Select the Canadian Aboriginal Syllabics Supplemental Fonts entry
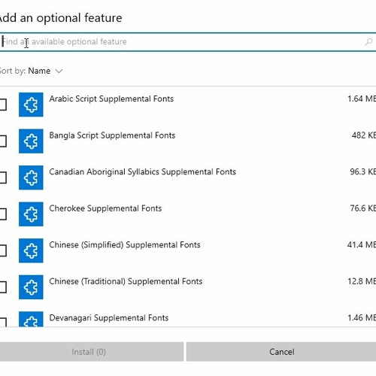 pos(188,177)
